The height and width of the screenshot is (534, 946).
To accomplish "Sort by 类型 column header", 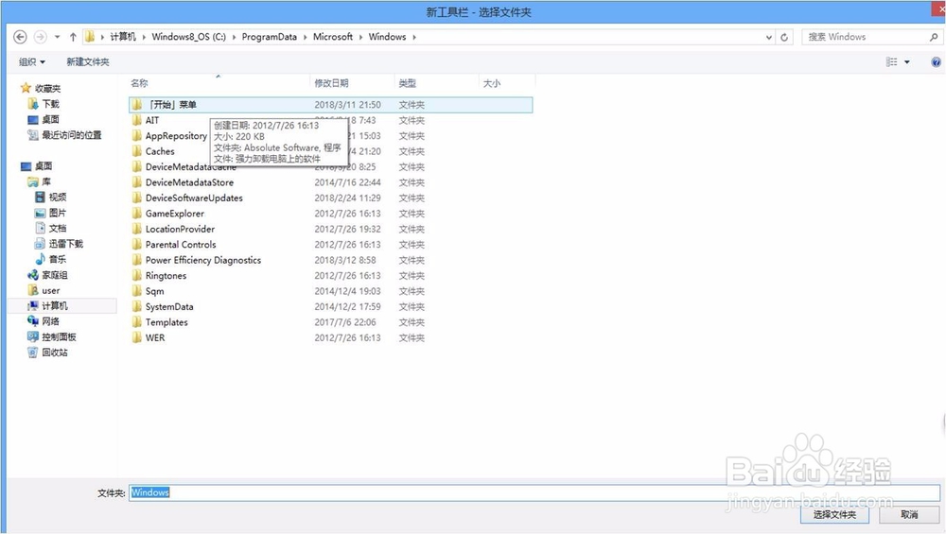I will 407,83.
